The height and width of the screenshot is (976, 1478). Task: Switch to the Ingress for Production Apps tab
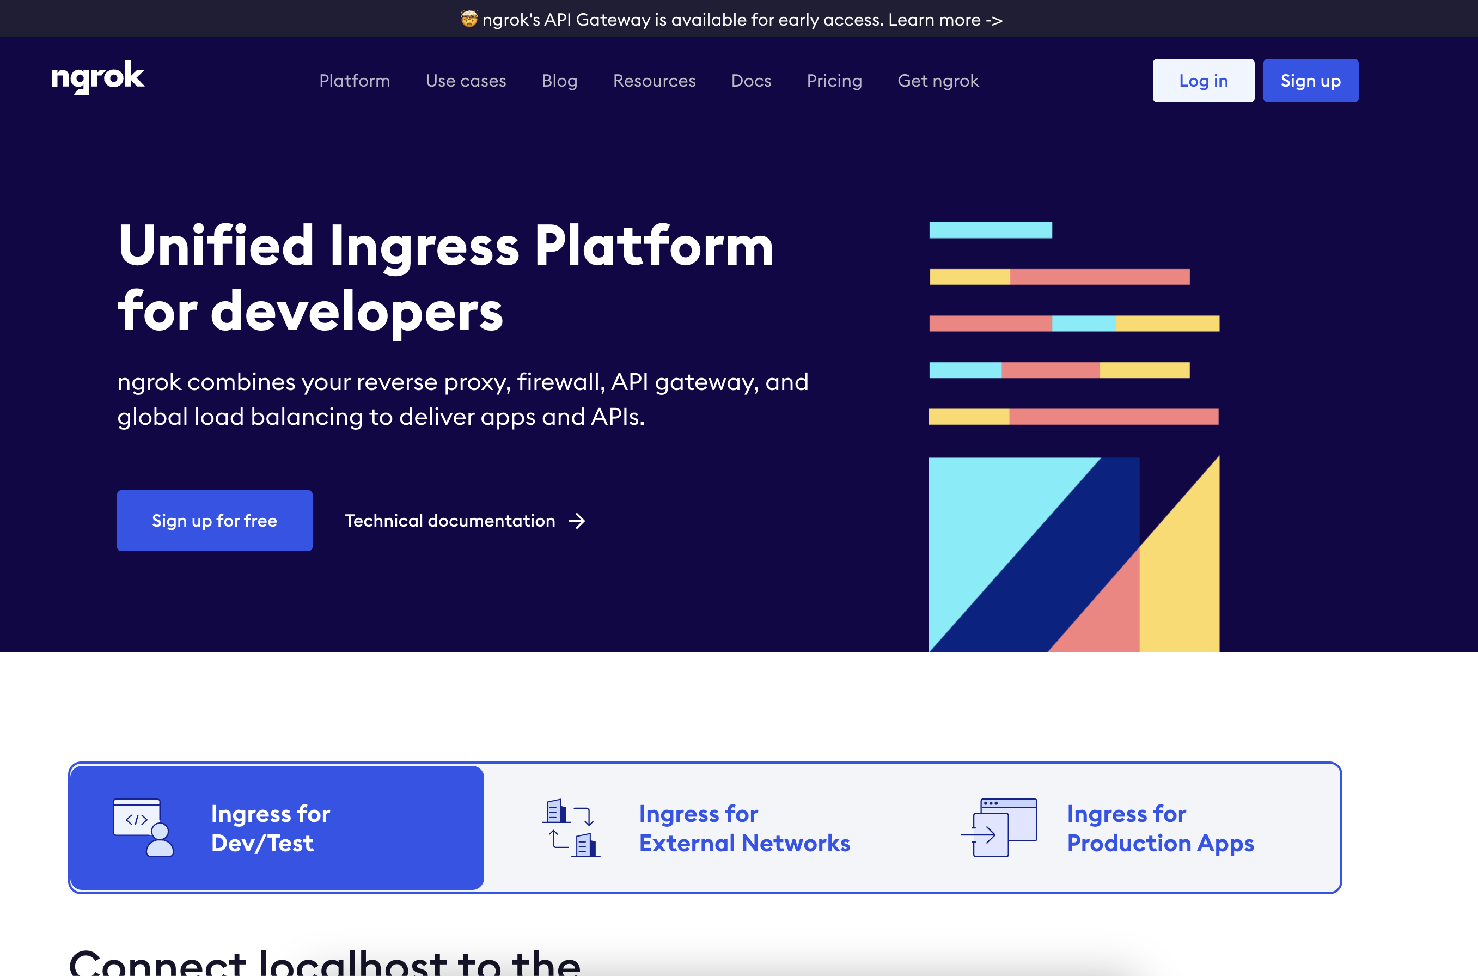pos(1160,828)
